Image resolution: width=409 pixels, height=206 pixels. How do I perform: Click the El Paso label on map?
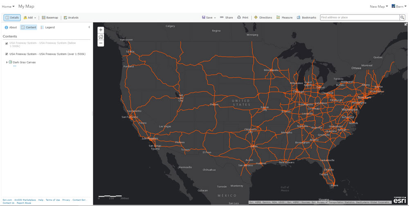pos(207,152)
